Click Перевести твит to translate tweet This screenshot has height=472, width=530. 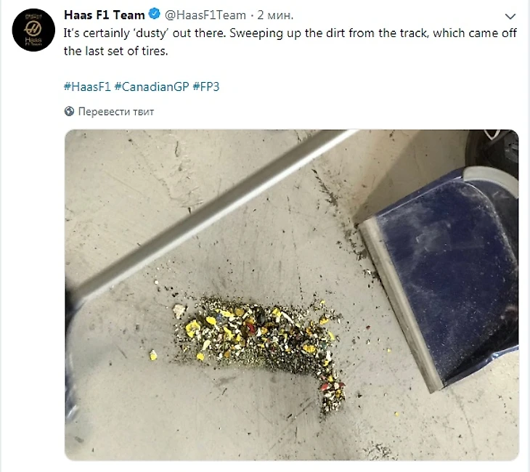[116, 111]
